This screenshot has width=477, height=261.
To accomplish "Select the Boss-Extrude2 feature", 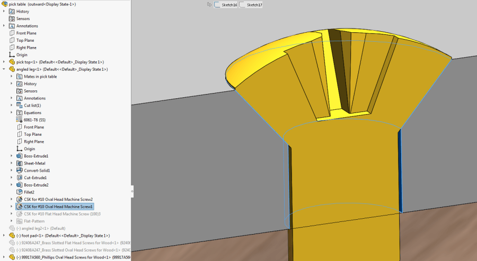I will pyautogui.click(x=36, y=185).
